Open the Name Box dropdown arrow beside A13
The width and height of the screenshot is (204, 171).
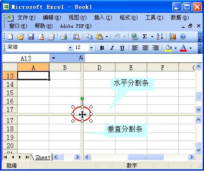point(53,58)
